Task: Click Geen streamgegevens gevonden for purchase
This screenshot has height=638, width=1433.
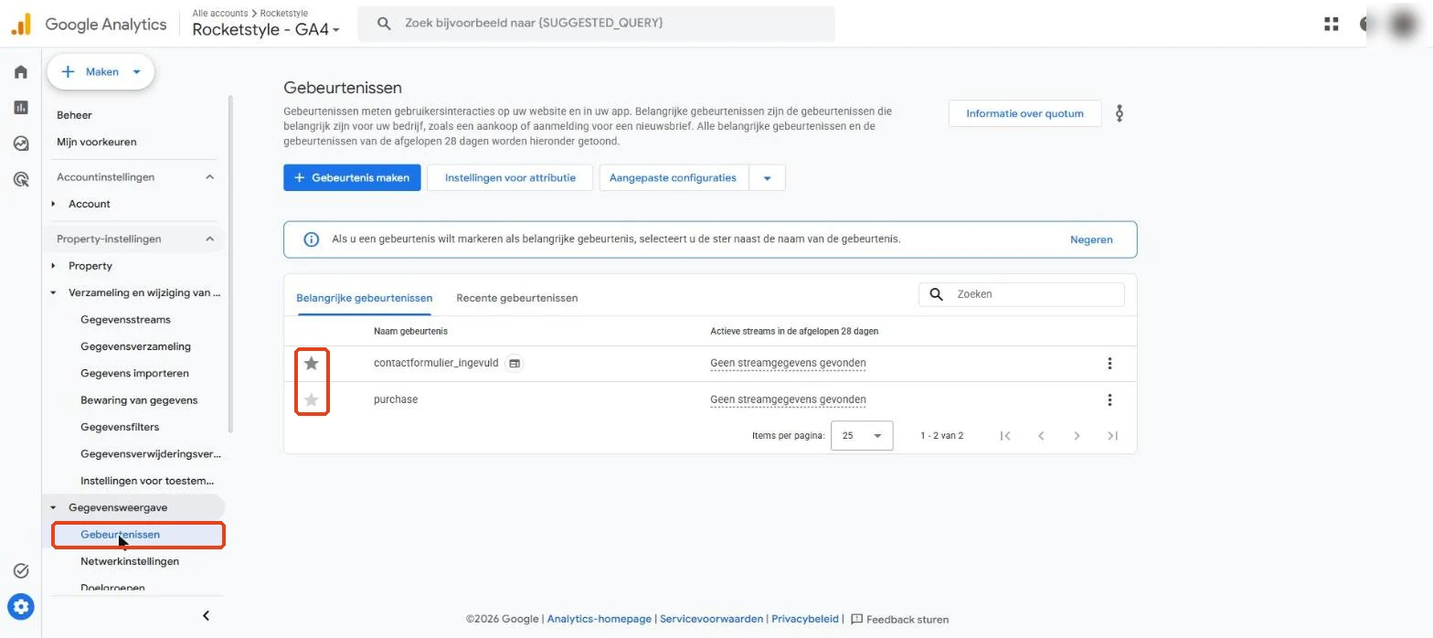Action: (x=788, y=399)
